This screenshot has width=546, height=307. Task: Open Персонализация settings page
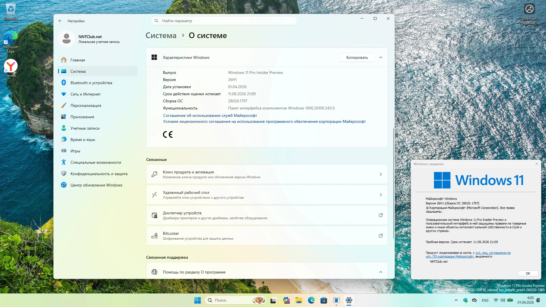click(x=86, y=105)
